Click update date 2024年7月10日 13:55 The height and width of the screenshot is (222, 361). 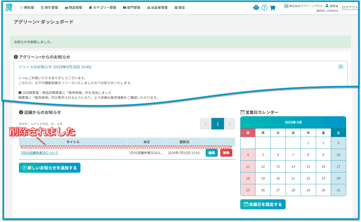tap(184, 153)
